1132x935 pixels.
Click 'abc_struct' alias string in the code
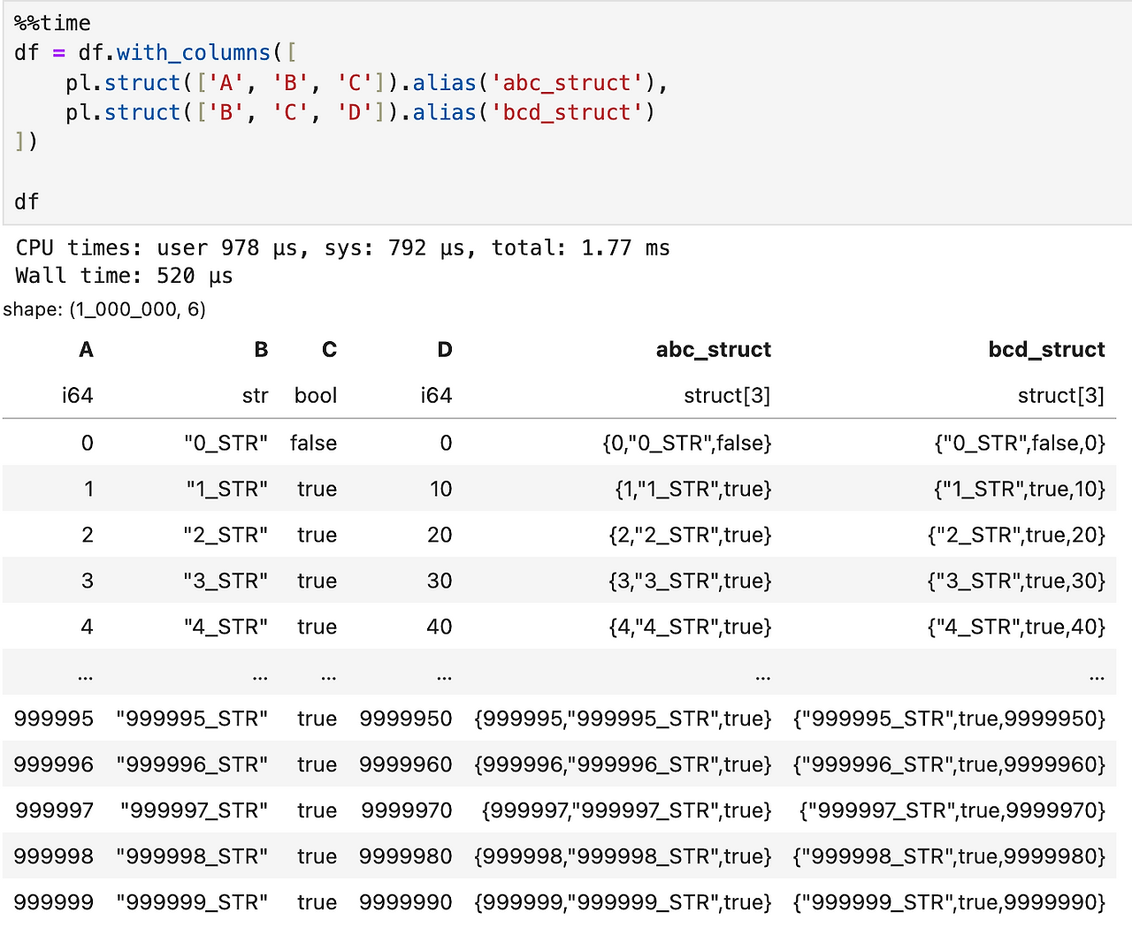(567, 83)
